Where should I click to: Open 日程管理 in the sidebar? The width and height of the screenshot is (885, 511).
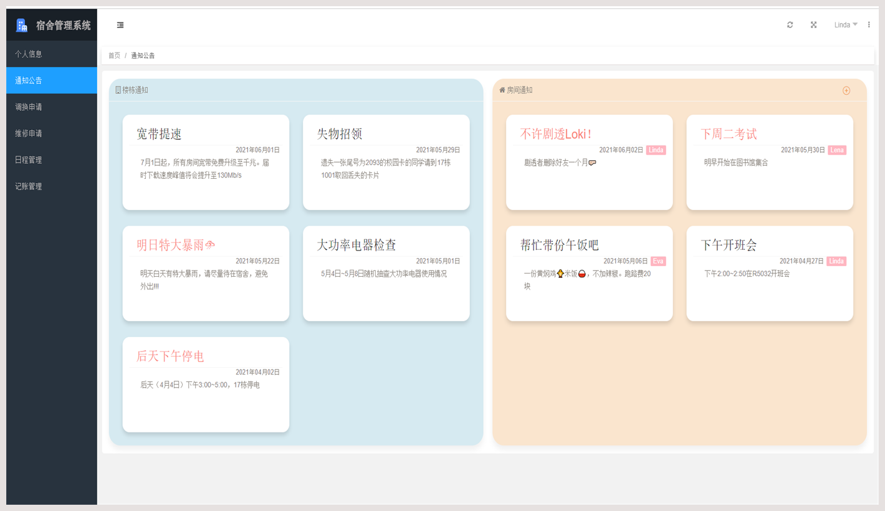29,160
